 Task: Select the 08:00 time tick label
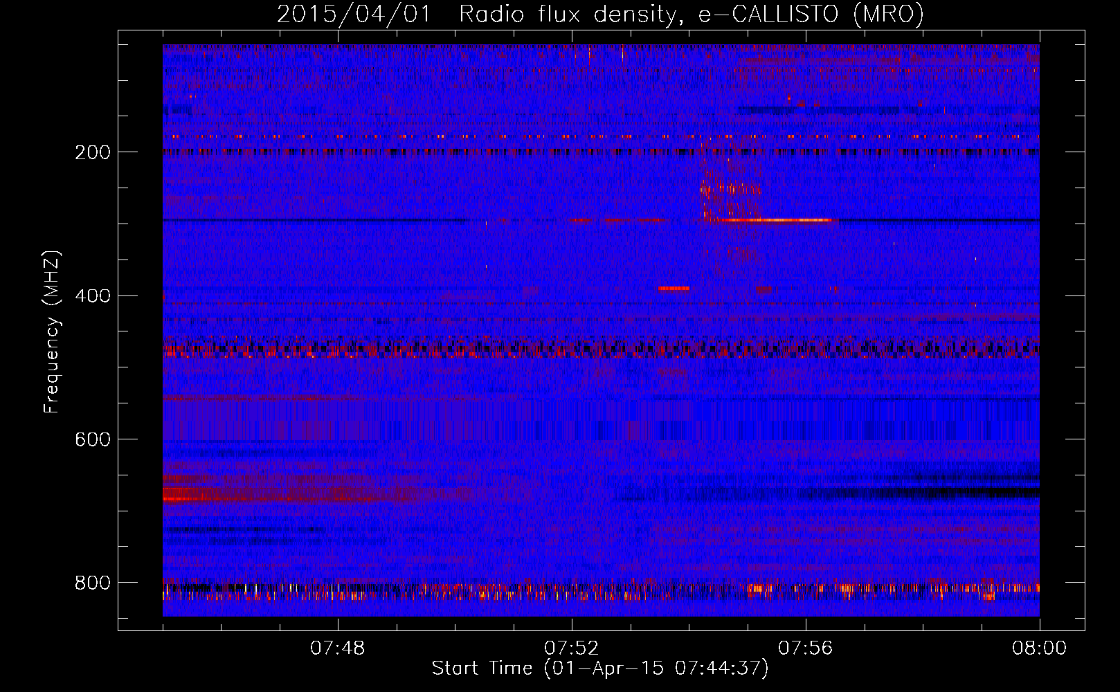coord(1039,648)
